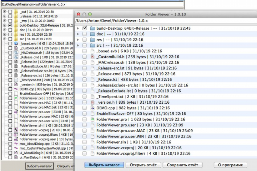Viewport: 257px width, 171px height.
Task: Select the FolderViewer.pro.user.MAC row in Mac window
Action: [x=166, y=131]
